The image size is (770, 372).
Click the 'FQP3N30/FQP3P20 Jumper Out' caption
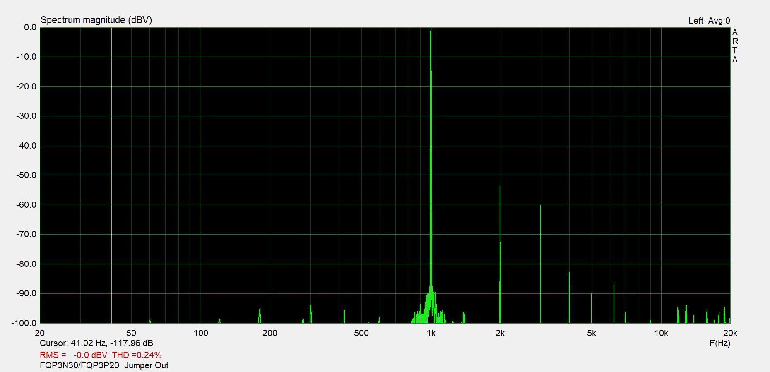104,366
